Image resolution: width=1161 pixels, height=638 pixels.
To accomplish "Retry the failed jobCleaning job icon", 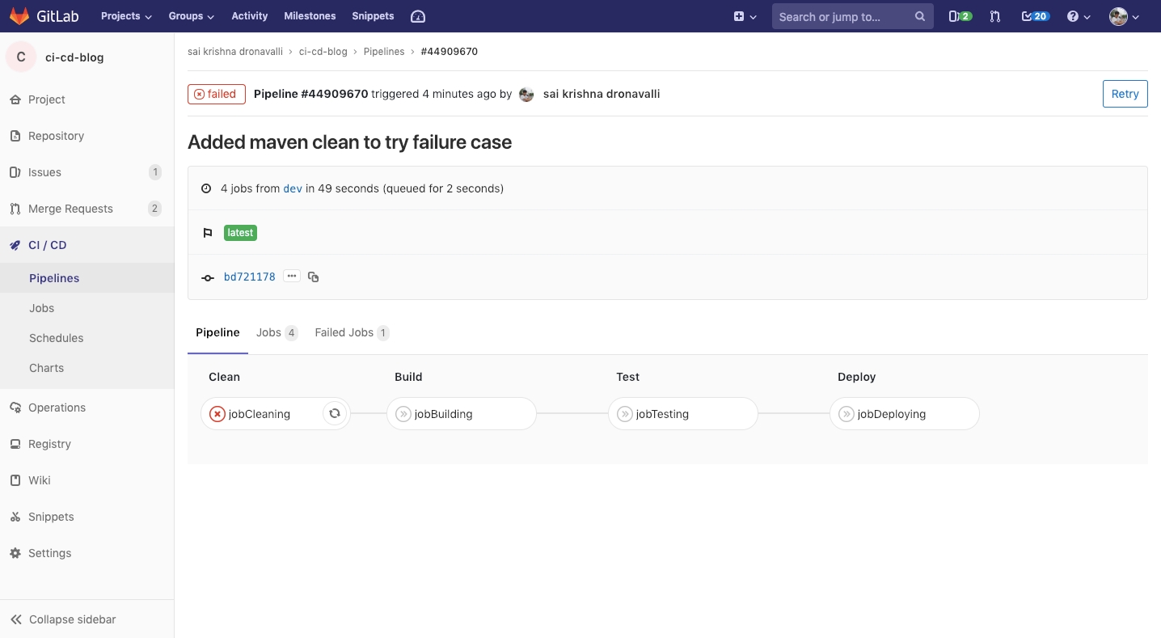I will pyautogui.click(x=334, y=413).
